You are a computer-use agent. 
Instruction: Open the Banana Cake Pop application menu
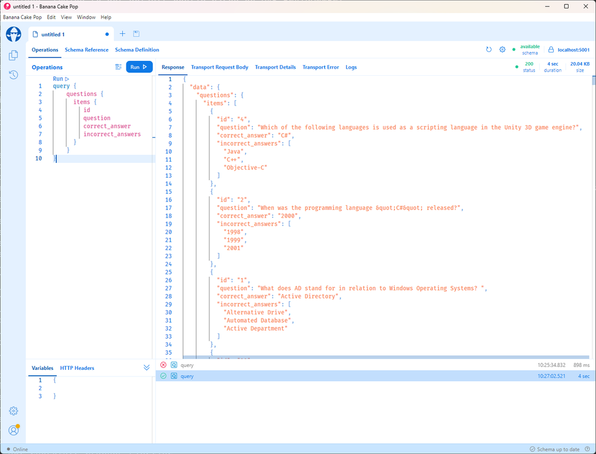tap(23, 17)
